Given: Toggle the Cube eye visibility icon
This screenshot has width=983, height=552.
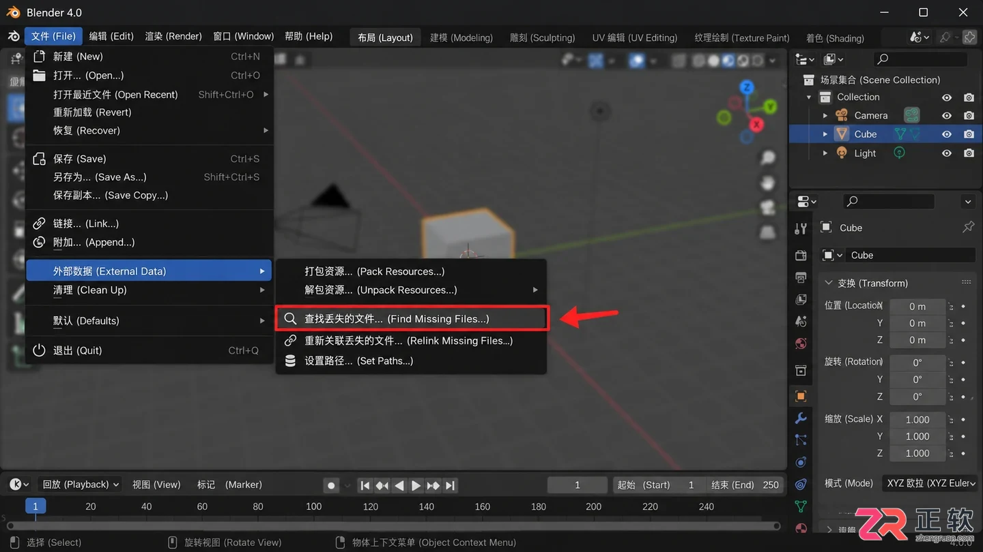Looking at the screenshot, I should (x=947, y=134).
